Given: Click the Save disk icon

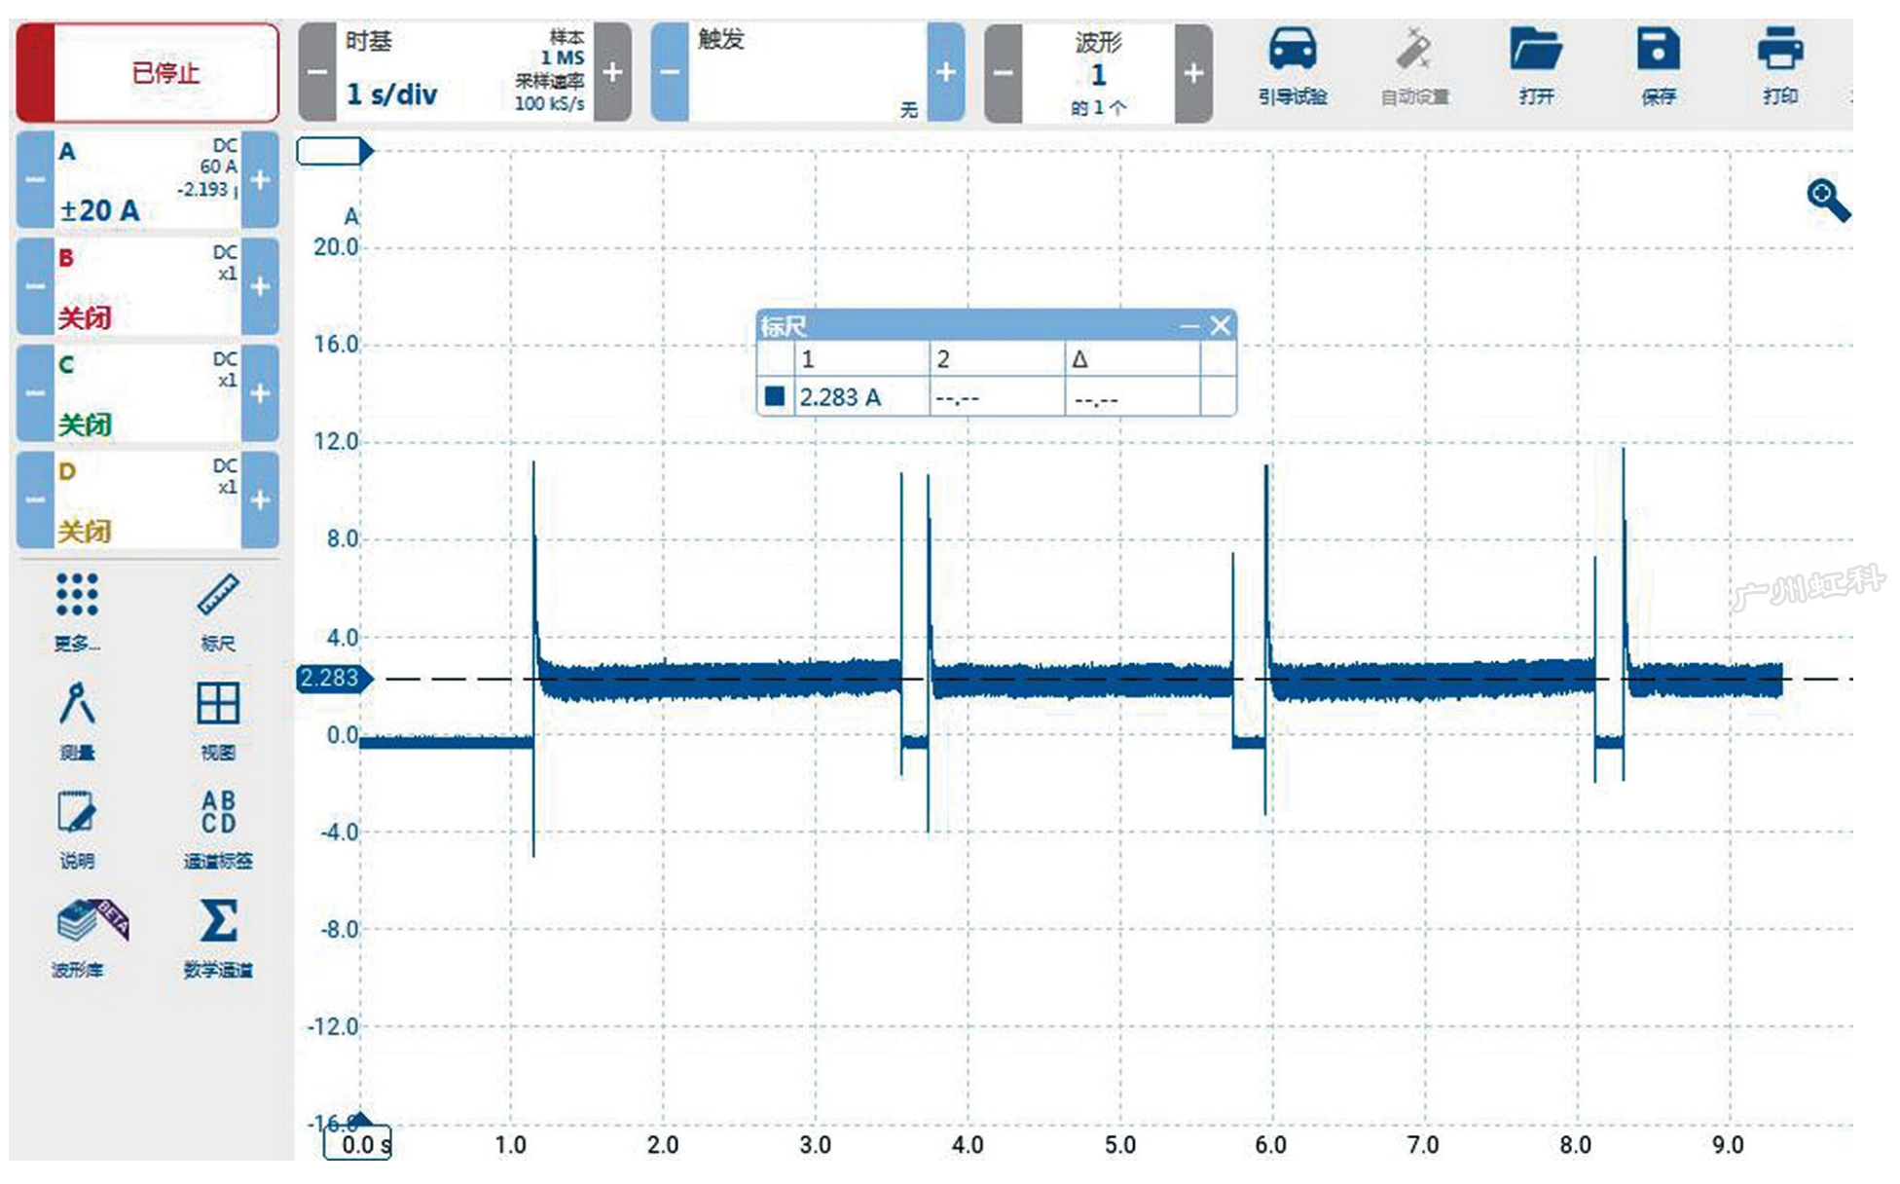Looking at the screenshot, I should (x=1658, y=51).
